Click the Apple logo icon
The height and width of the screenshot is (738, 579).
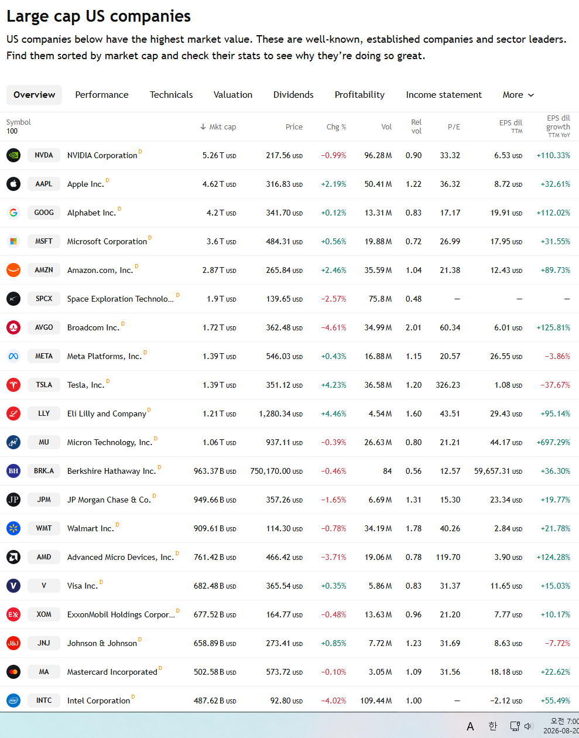click(13, 184)
